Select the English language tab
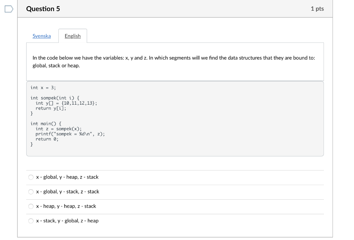This screenshot has height=240, width=354. pos(73,36)
